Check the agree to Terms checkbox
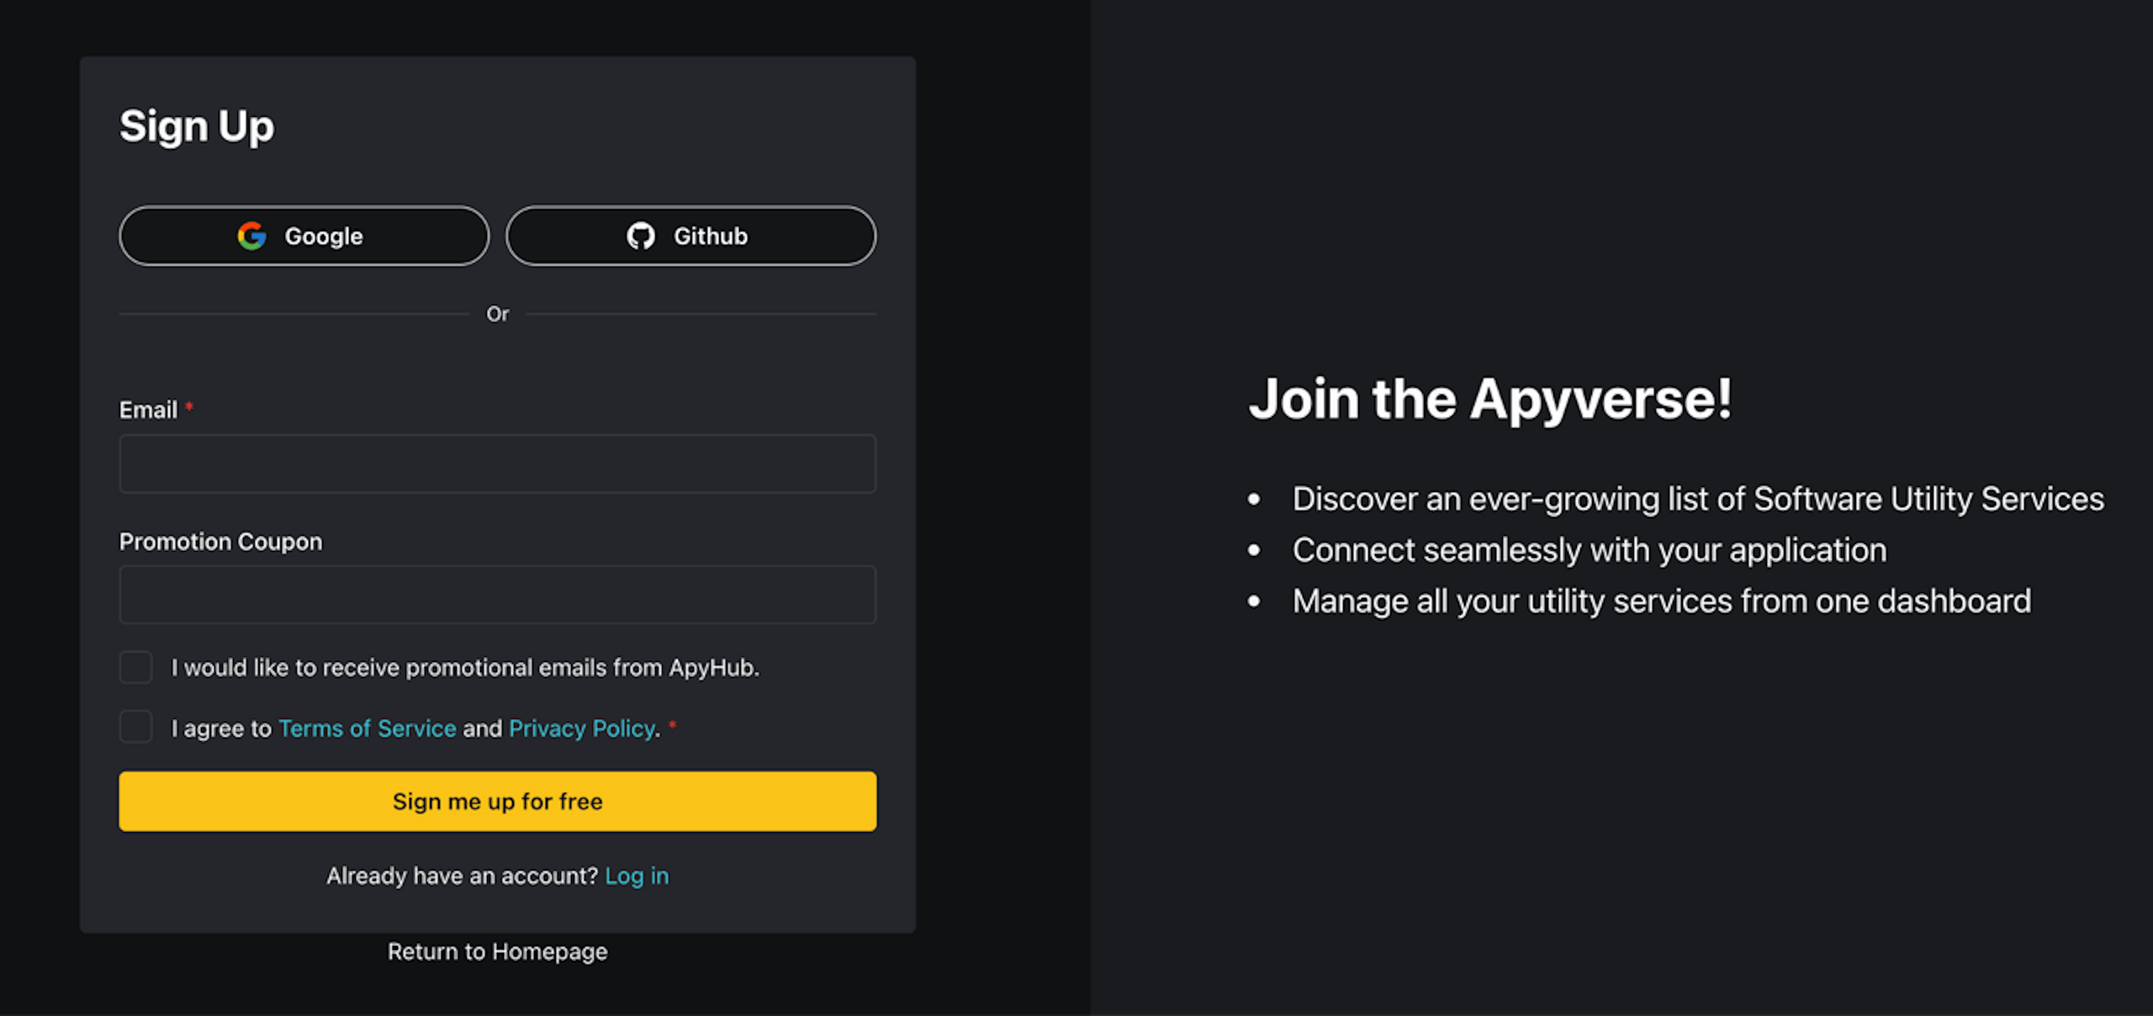The width and height of the screenshot is (2153, 1016). click(x=135, y=727)
